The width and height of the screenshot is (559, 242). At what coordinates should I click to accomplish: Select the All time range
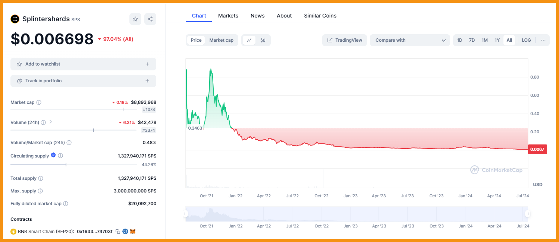click(509, 40)
